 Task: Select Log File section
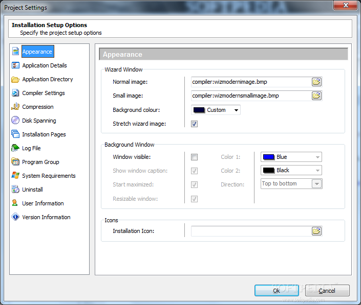[31, 148]
